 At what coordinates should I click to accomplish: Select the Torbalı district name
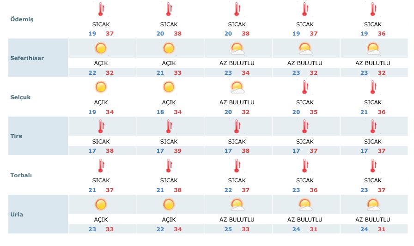(x=21, y=175)
